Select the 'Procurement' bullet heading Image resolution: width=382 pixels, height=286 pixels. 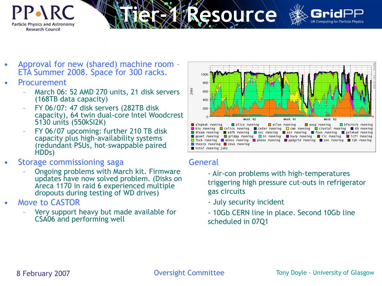(x=42, y=82)
